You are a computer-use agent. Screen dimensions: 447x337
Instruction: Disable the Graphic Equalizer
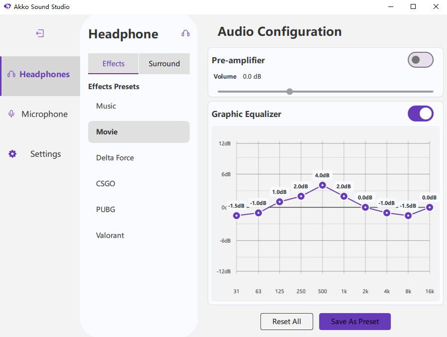(421, 113)
